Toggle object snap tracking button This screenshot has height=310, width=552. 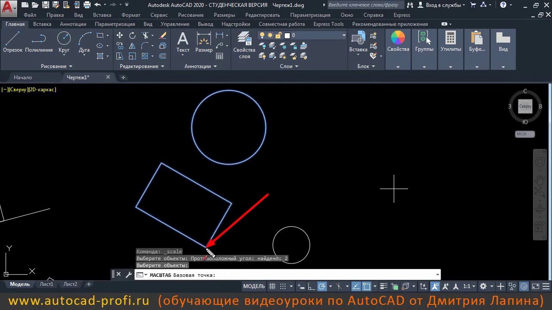(356, 286)
